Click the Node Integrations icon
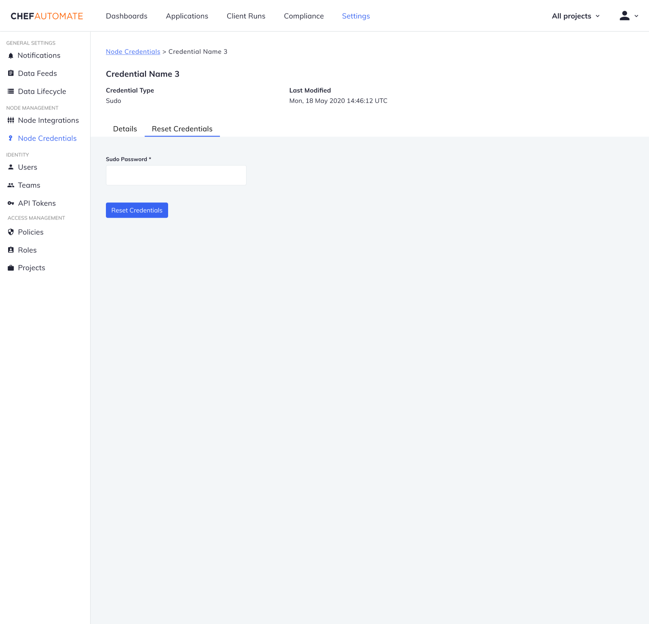The image size is (649, 624). click(x=11, y=120)
